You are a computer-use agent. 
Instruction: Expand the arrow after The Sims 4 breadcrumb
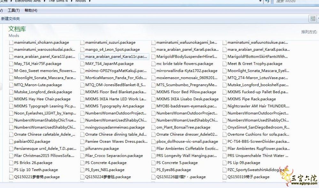click(x=72, y=1)
